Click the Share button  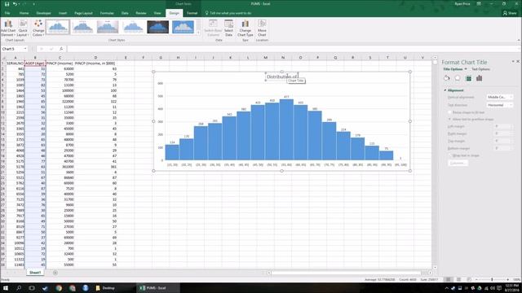[510, 13]
